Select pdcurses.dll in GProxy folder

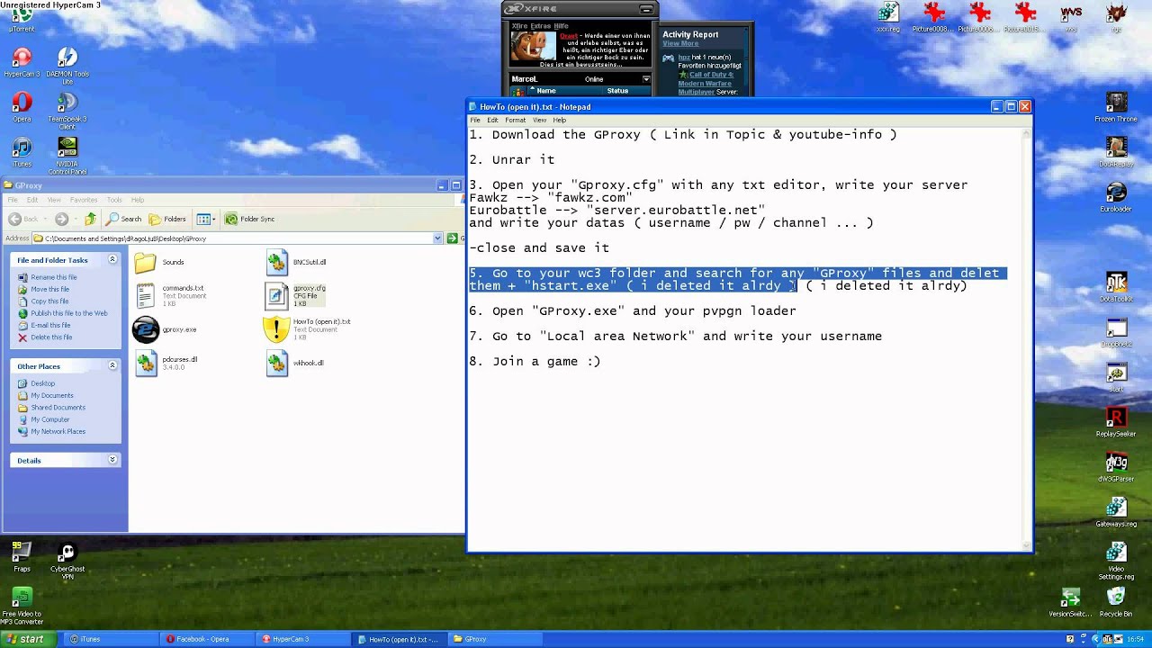(166, 363)
